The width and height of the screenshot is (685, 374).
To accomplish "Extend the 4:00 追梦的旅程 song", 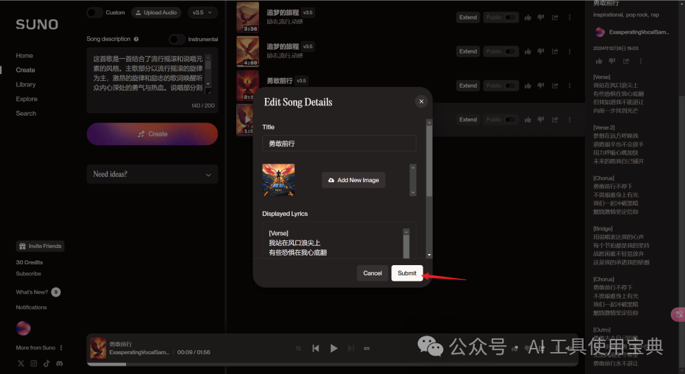I will [468, 51].
